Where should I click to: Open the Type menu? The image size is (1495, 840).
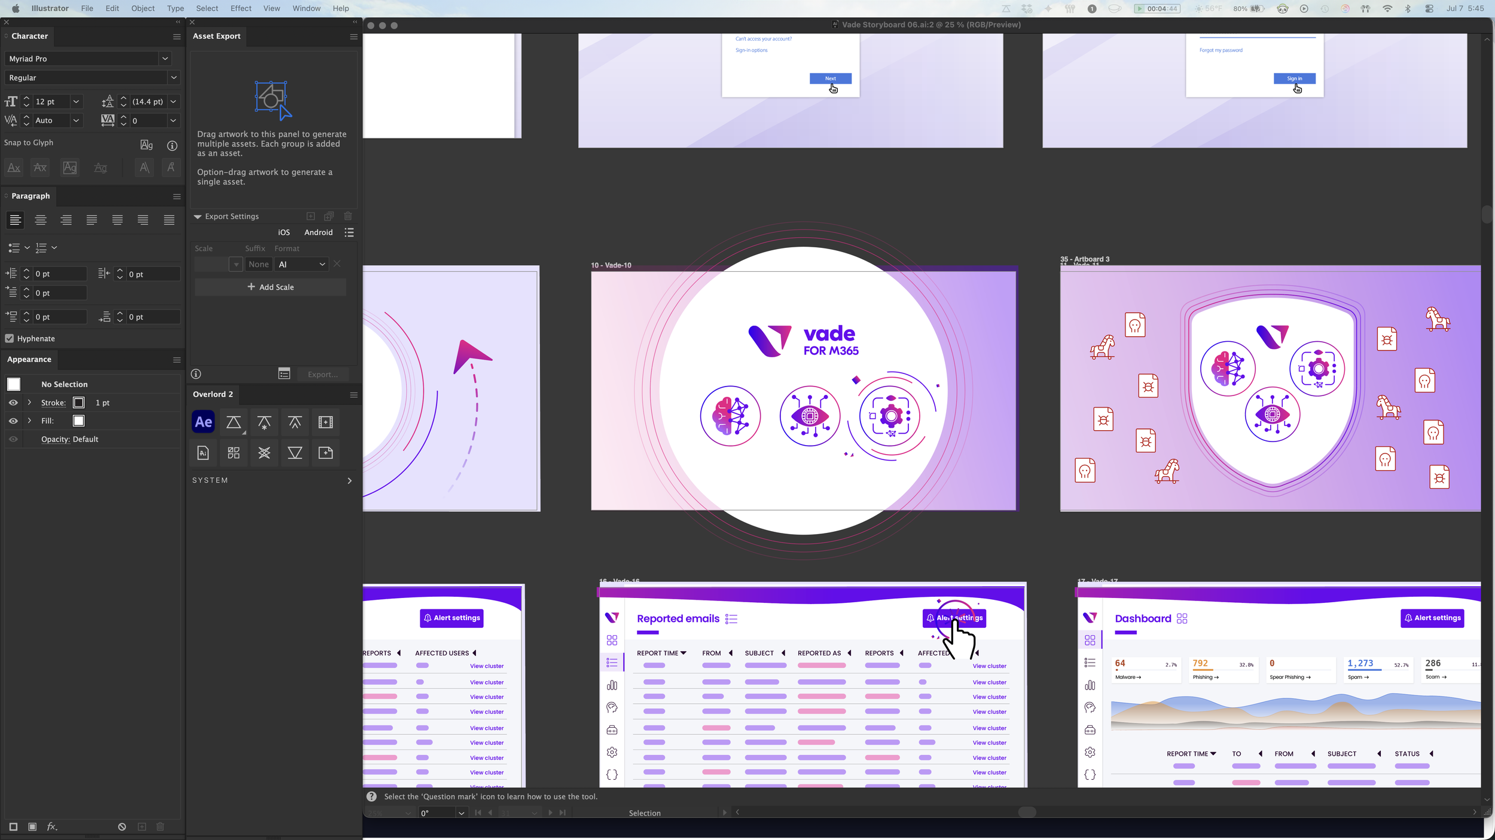175,8
